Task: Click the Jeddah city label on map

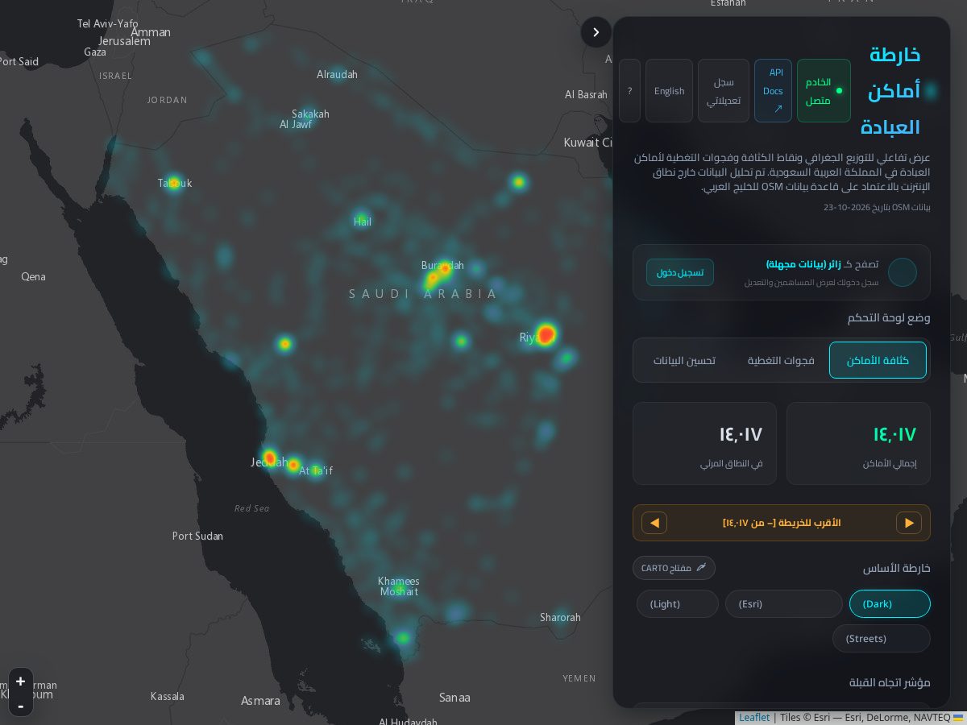Action: (268, 462)
